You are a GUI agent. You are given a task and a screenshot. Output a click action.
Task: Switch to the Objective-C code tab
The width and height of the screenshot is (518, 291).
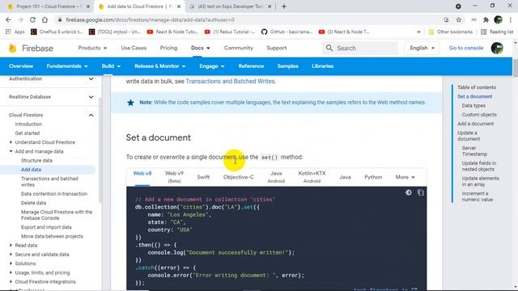[239, 177]
